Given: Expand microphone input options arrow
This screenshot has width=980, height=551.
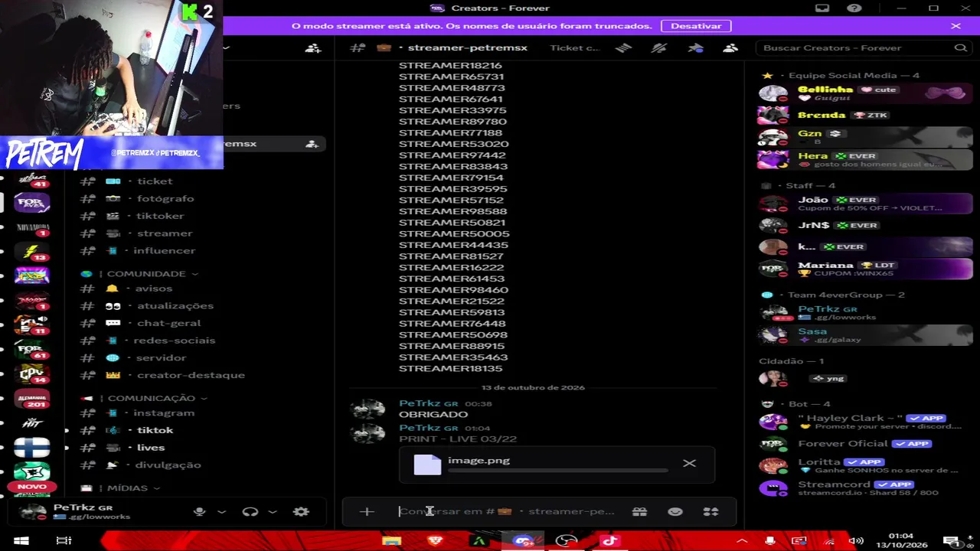Looking at the screenshot, I should pos(221,511).
